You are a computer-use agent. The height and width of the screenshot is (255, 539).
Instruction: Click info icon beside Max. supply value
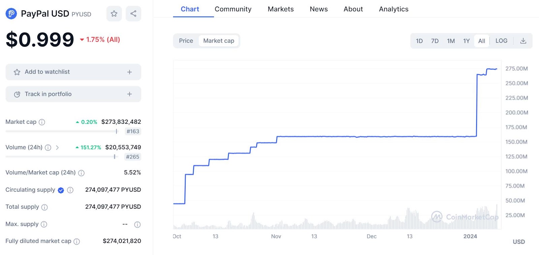137,225
